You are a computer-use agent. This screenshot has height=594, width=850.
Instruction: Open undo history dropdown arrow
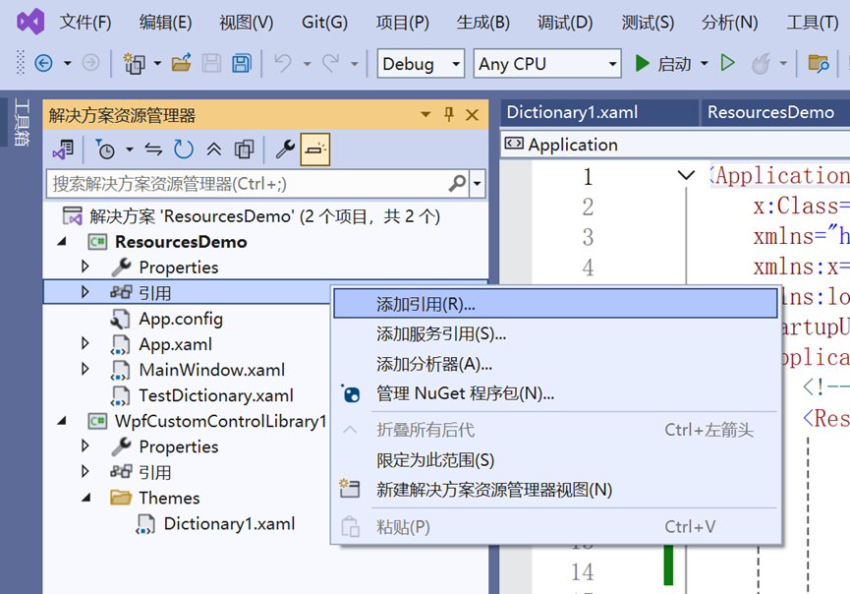coord(307,64)
